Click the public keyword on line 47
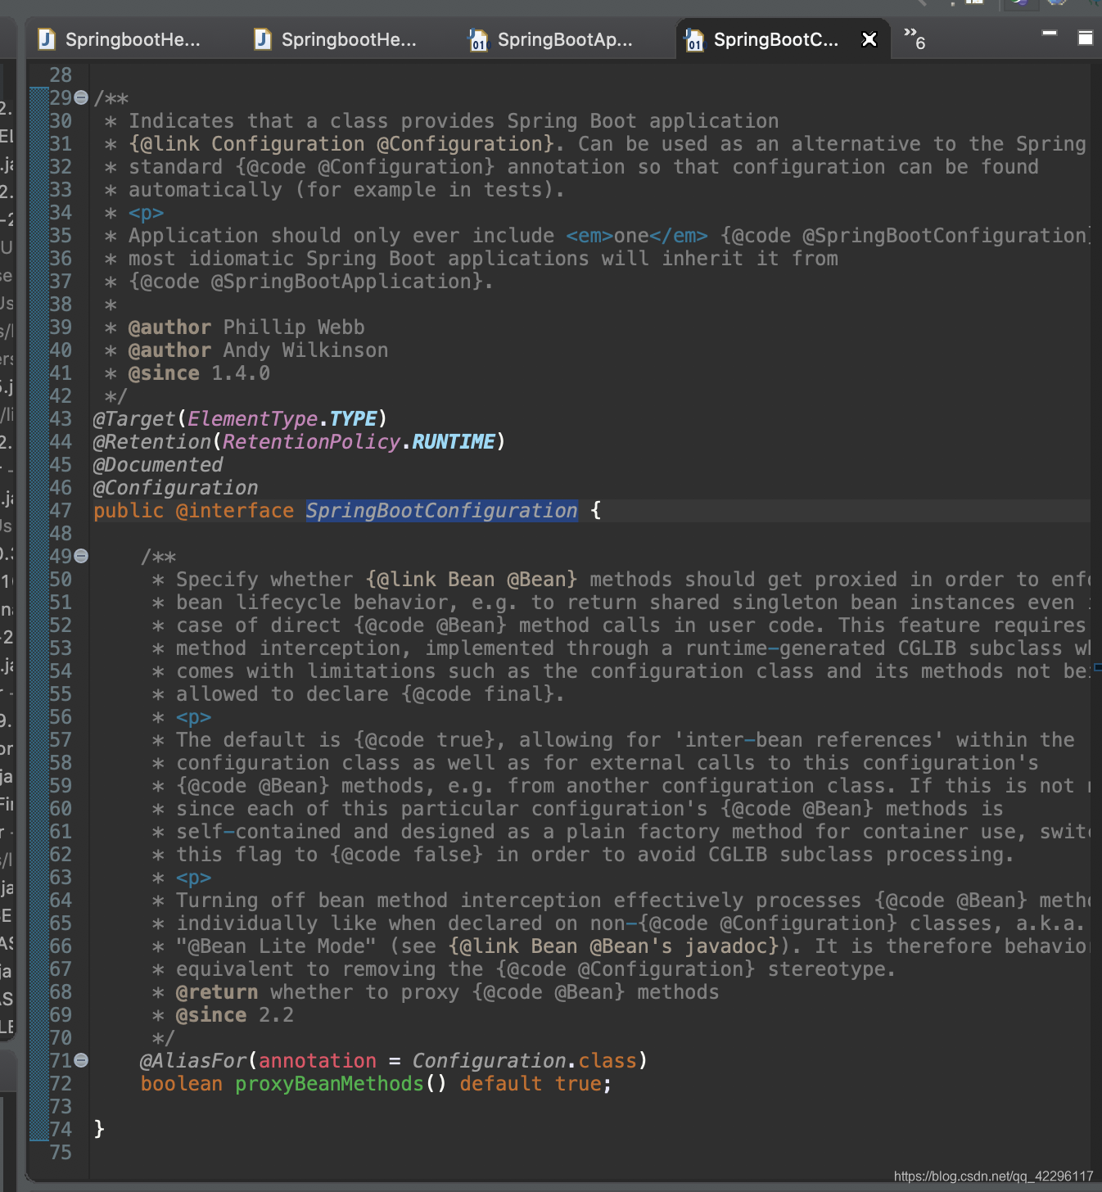Screen dimensions: 1102x1192 129,511
